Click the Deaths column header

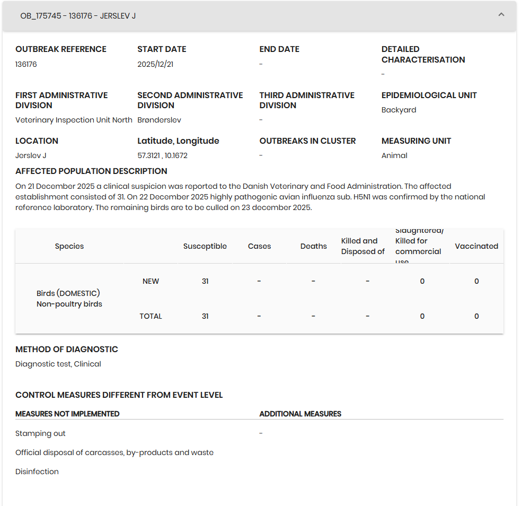click(x=313, y=246)
